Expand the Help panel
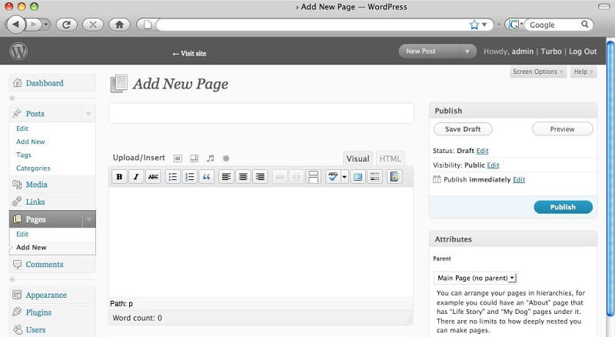This screenshot has width=615, height=337. pos(583,72)
